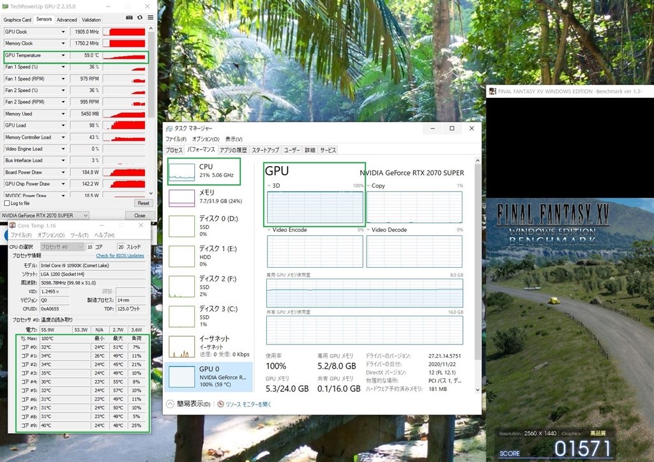Open the Copy graph engine dropdown
This screenshot has width=654, height=462.
point(369,186)
